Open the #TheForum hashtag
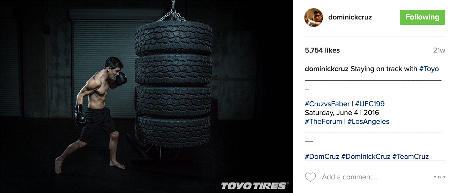The image size is (457, 193). pos(323,121)
